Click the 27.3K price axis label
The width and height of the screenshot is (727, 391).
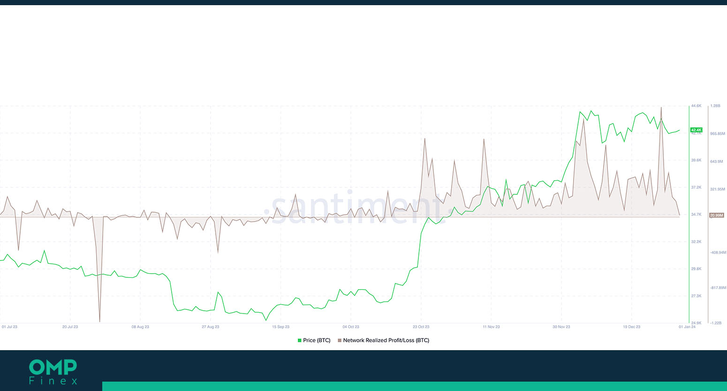pos(696,296)
